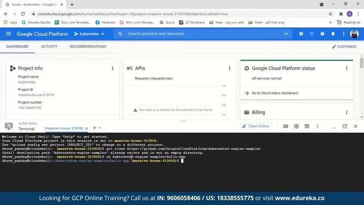Reload the browser page
Screen dimensions: 364x205
coord(23,14)
